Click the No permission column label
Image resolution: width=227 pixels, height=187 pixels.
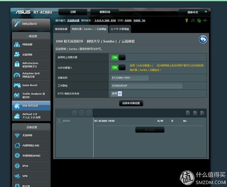(185, 121)
